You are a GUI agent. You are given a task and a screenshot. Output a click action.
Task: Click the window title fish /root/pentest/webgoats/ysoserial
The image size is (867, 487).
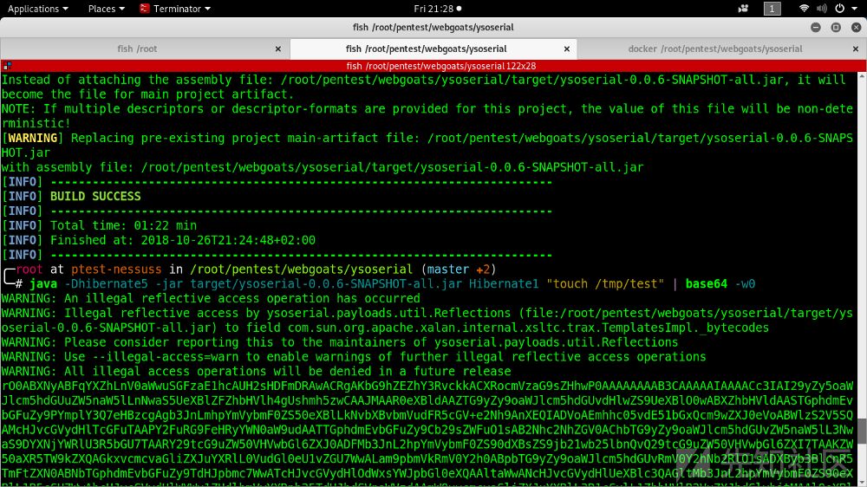pyautogui.click(x=433, y=27)
